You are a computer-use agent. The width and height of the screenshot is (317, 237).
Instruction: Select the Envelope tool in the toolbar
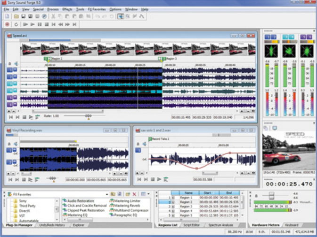[141, 16]
